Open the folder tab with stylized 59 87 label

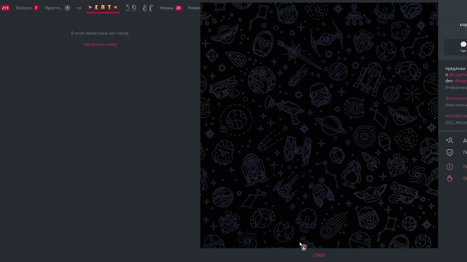[x=140, y=8]
